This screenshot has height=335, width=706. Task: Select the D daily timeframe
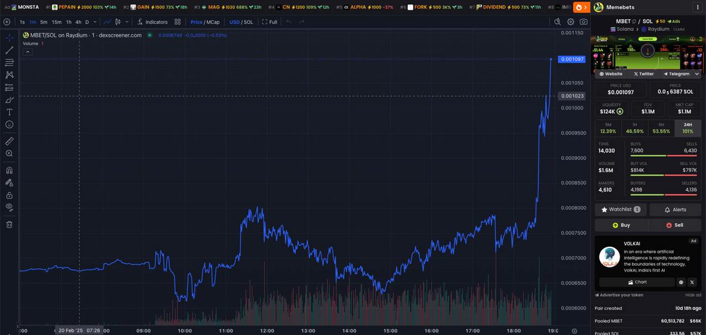coord(87,22)
